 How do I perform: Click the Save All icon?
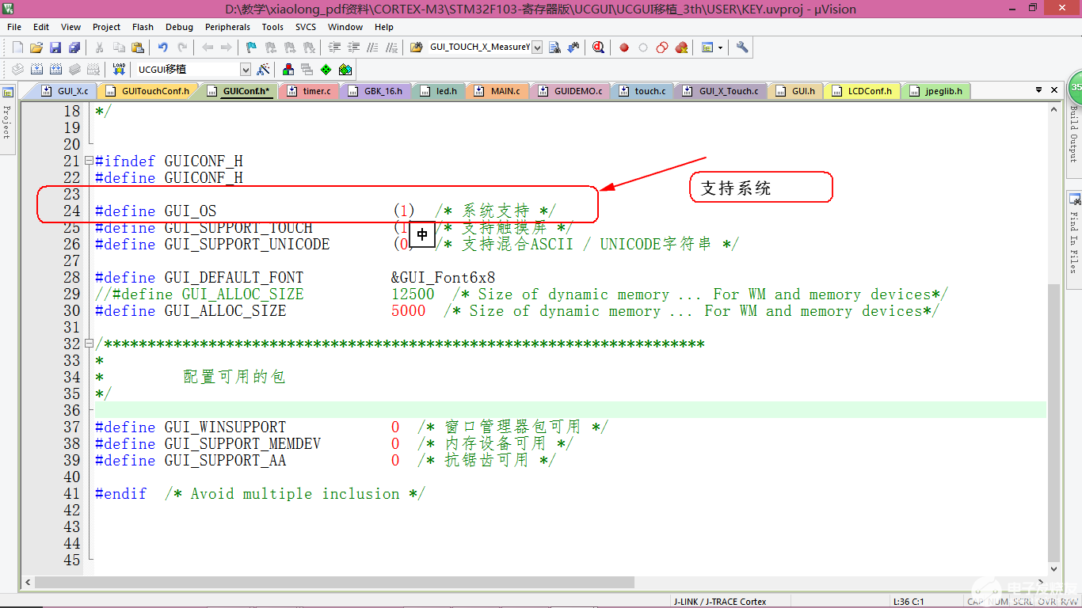click(74, 47)
